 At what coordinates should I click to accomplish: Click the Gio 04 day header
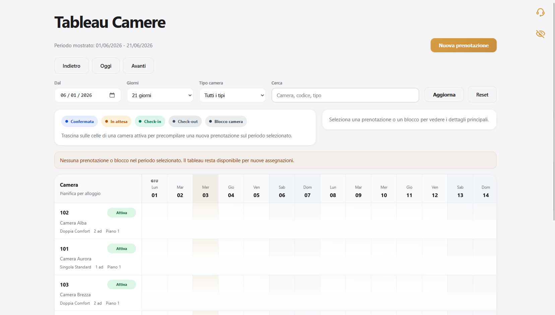pyautogui.click(x=231, y=189)
